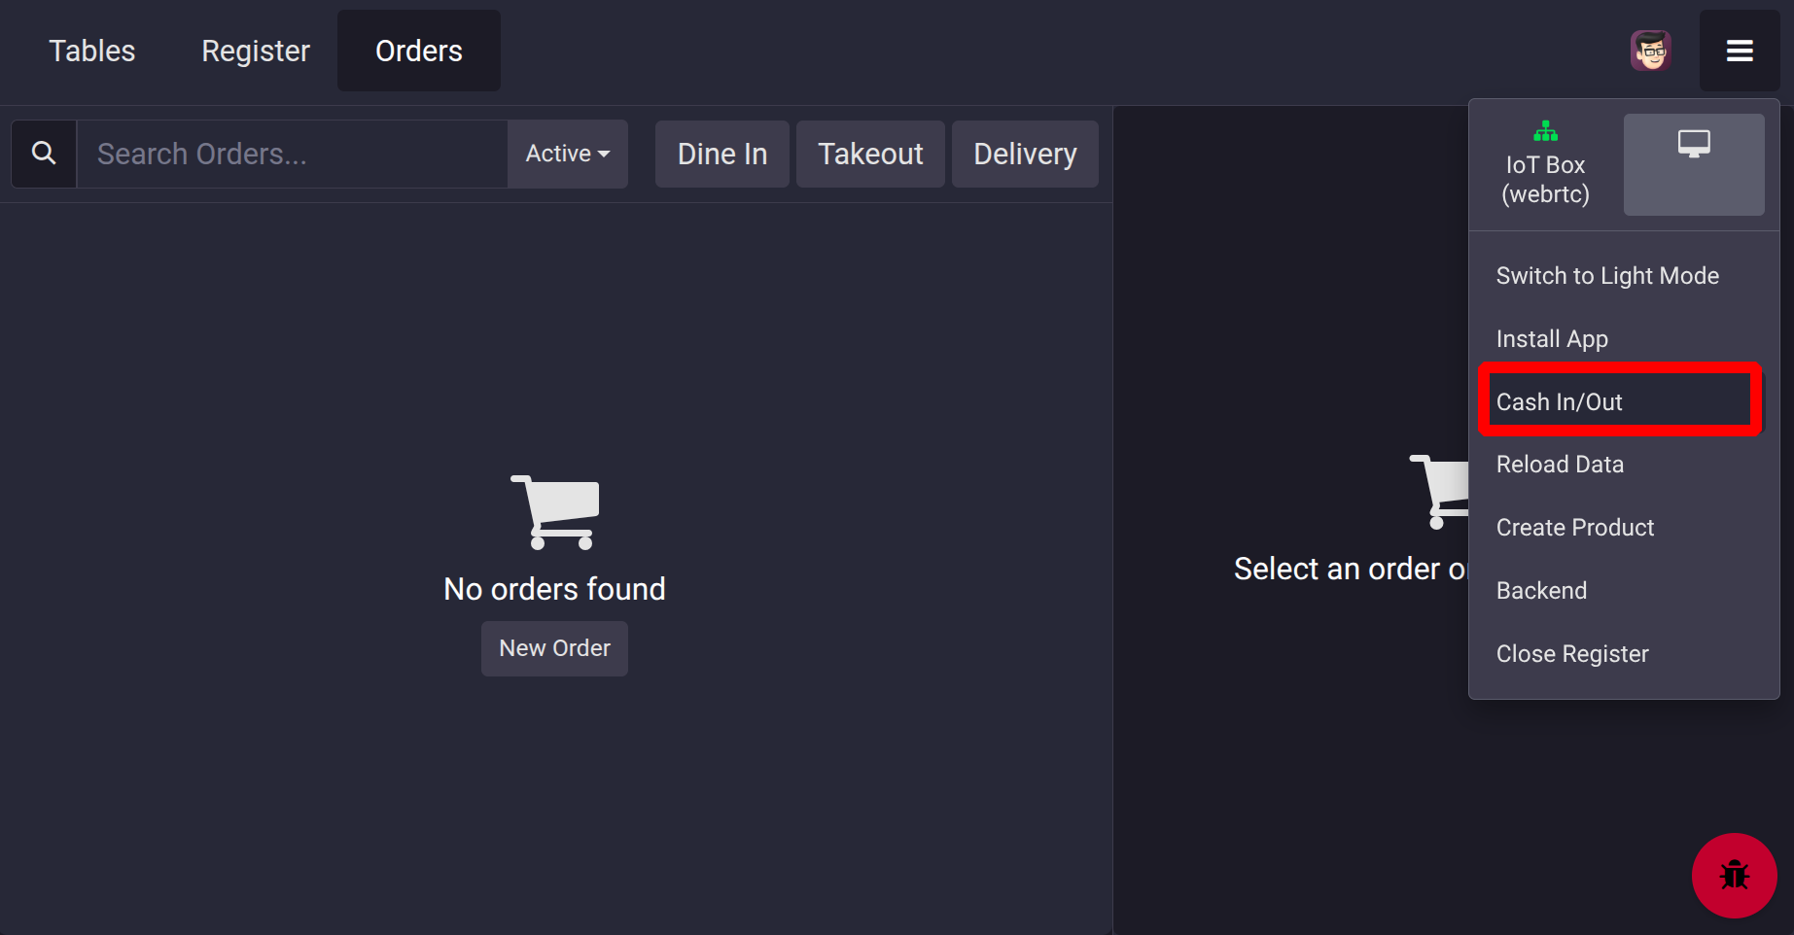Viewport: 1794px width, 935px height.
Task: Select Cash In/Out from the menu
Action: click(1559, 401)
